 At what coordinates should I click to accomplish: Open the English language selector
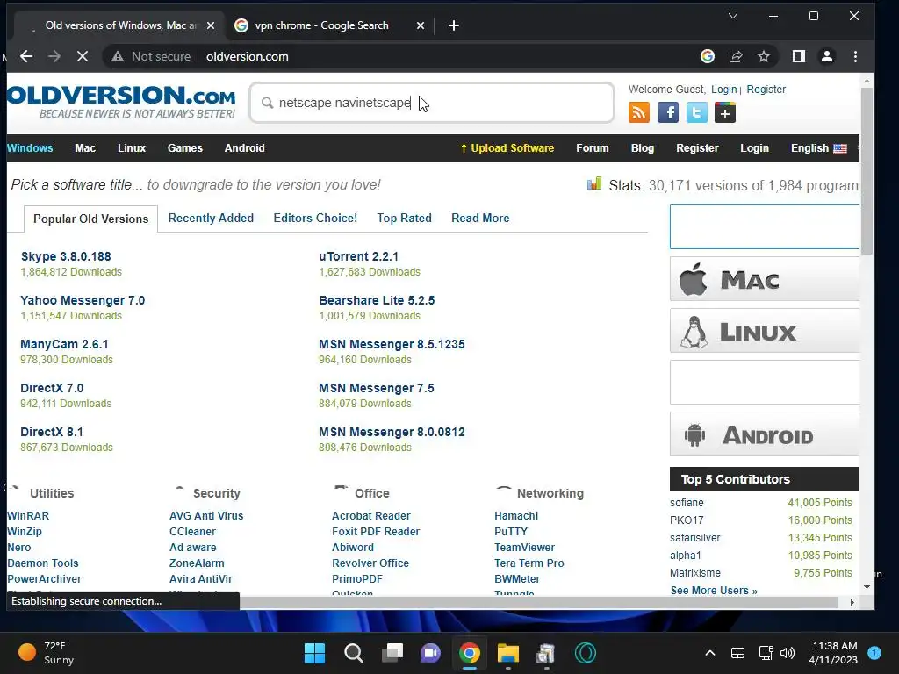(x=819, y=147)
